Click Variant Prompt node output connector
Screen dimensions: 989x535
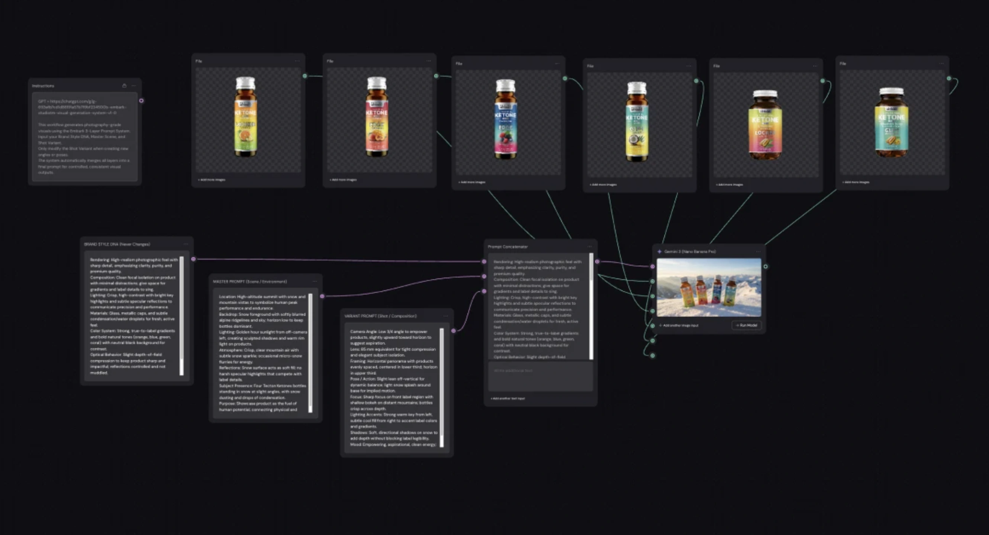point(454,331)
